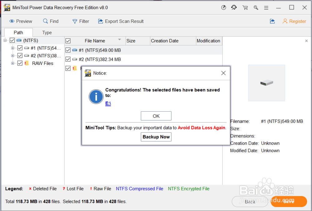This screenshot has height=211, width=312.
Task: Click the NTFS Encrypted File legend text
Action: pyautogui.click(x=189, y=189)
